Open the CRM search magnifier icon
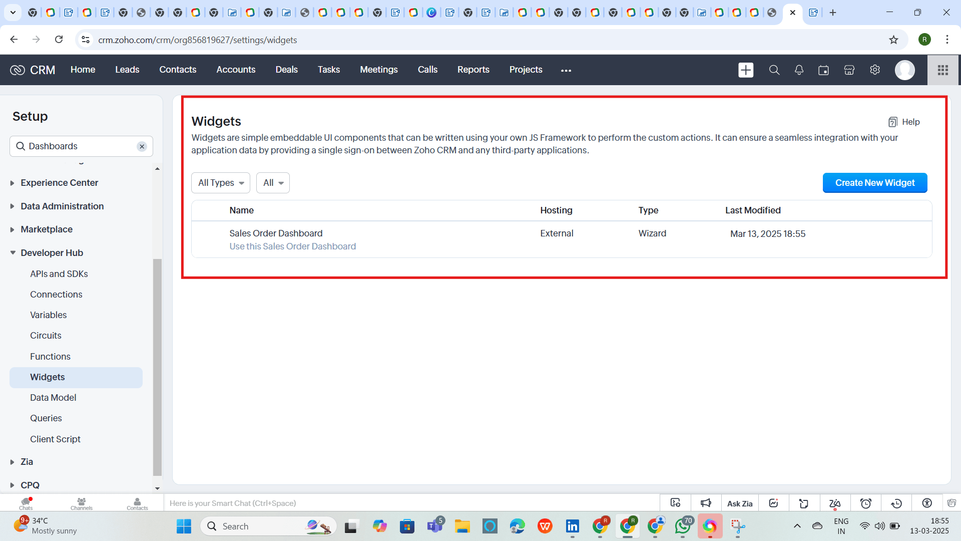The height and width of the screenshot is (541, 961). pos(774,70)
